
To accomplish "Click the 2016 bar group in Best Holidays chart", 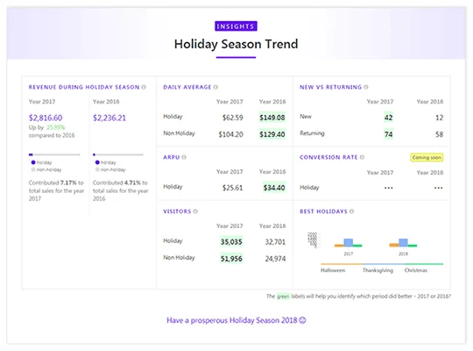I will tap(403, 243).
